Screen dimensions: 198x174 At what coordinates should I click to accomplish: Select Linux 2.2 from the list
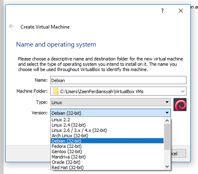[107, 120]
